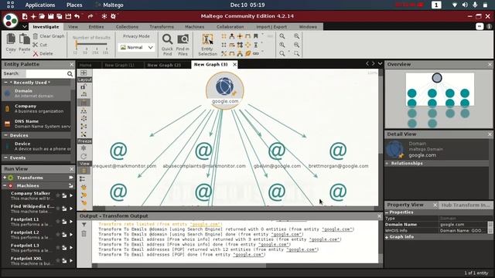Click the output trash clear icon

tap(84, 233)
